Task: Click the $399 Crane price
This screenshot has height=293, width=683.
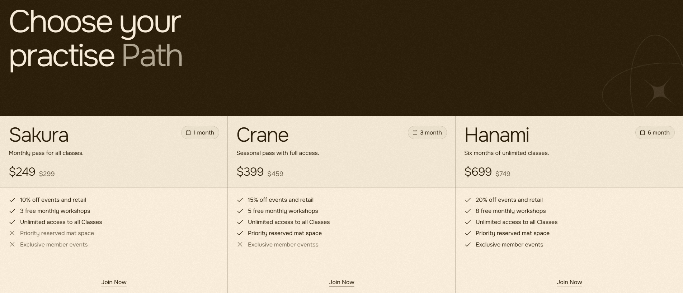Action: (250, 172)
